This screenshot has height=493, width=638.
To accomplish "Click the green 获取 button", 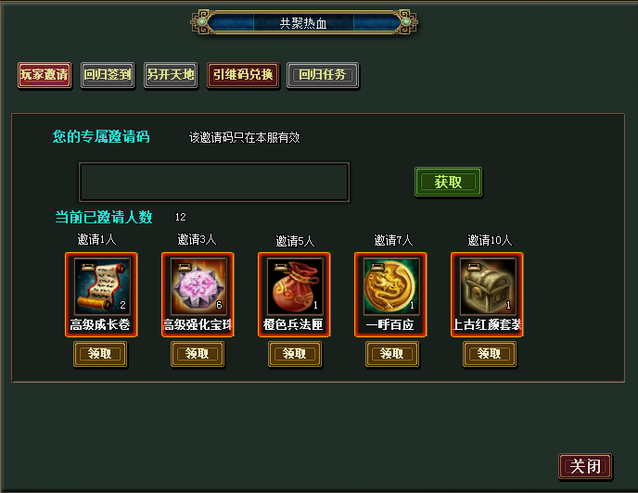I will click(x=448, y=182).
